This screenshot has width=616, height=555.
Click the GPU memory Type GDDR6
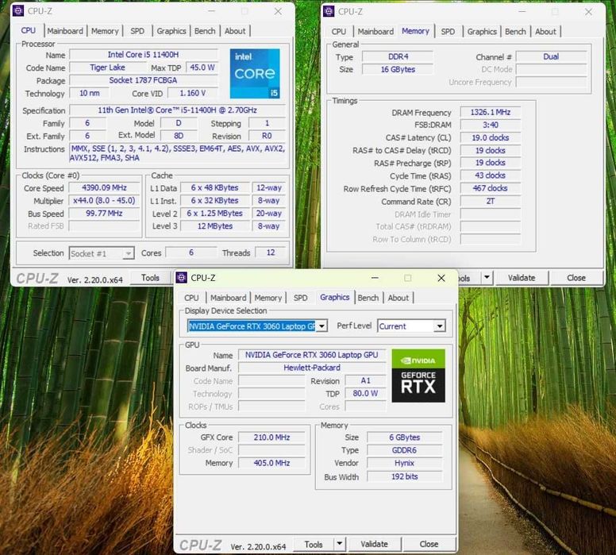[404, 450]
